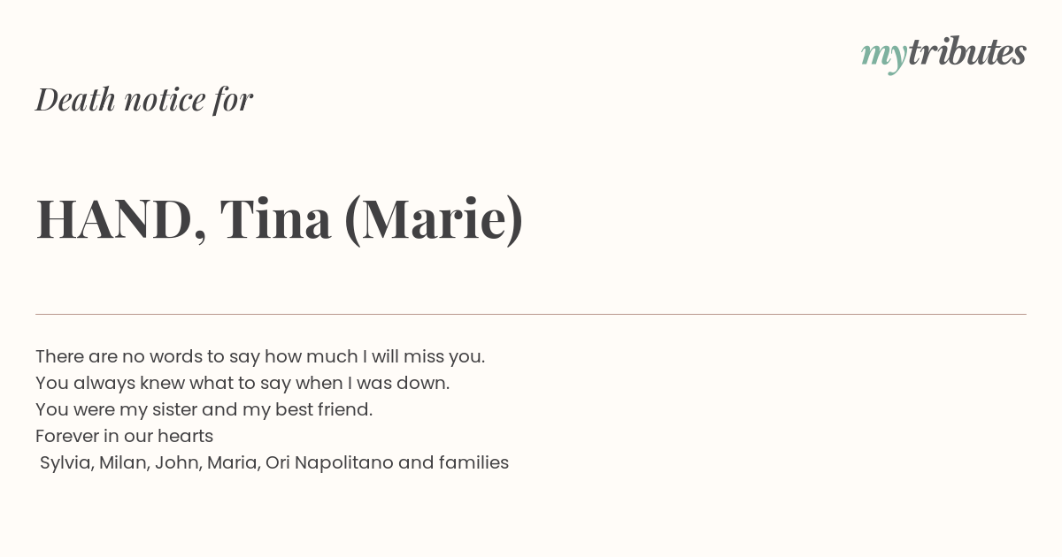Click the name HAND, Tina (Marie)

pyautogui.click(x=280, y=219)
